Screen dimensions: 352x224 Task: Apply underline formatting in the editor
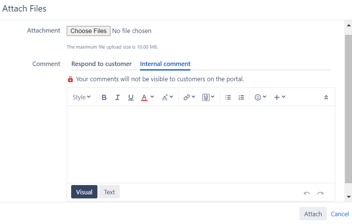click(x=131, y=97)
